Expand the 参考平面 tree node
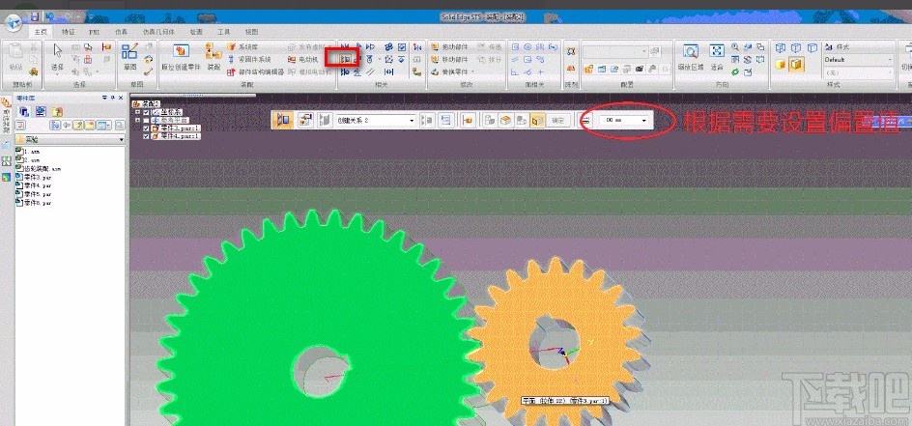The width and height of the screenshot is (912, 426). tap(138, 120)
